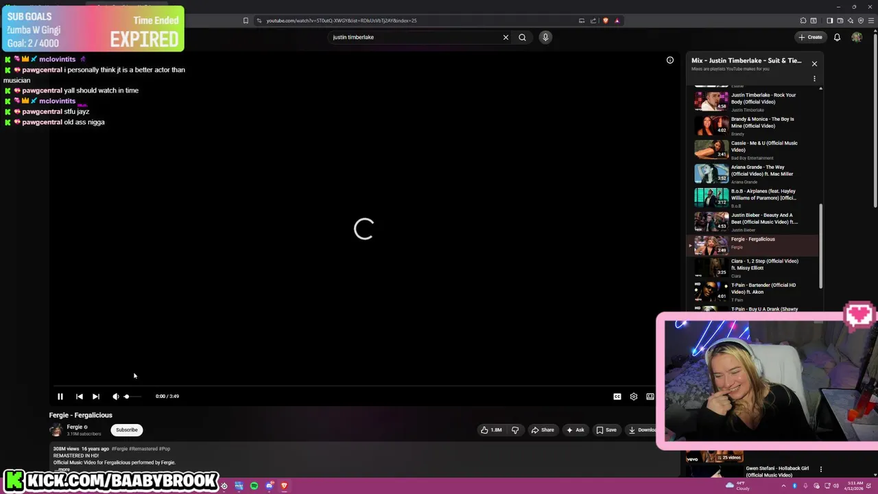
Task: Click the Mix playlist scrollbar
Action: 820,247
